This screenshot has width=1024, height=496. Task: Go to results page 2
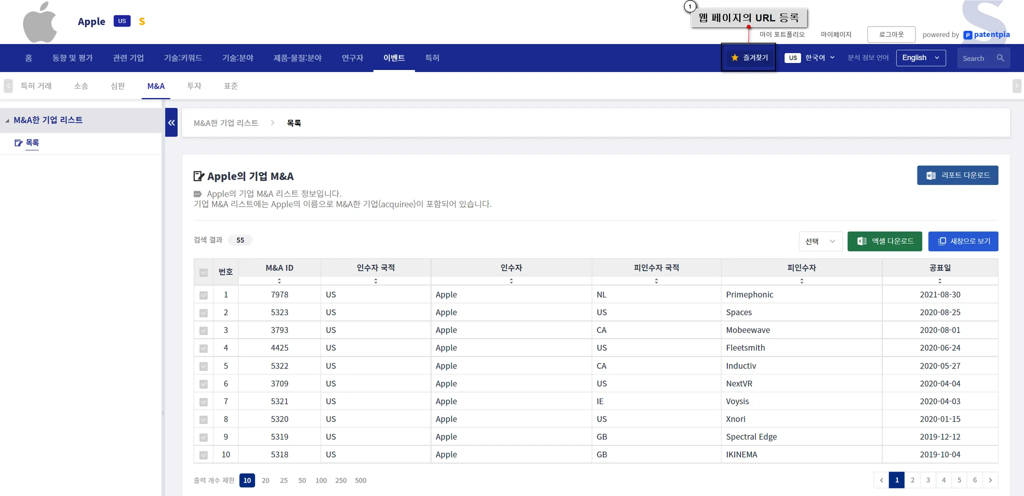point(912,480)
